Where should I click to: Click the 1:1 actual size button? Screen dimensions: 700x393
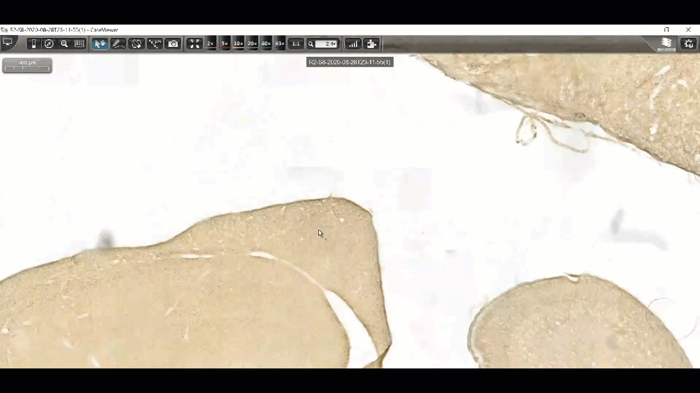coord(296,44)
